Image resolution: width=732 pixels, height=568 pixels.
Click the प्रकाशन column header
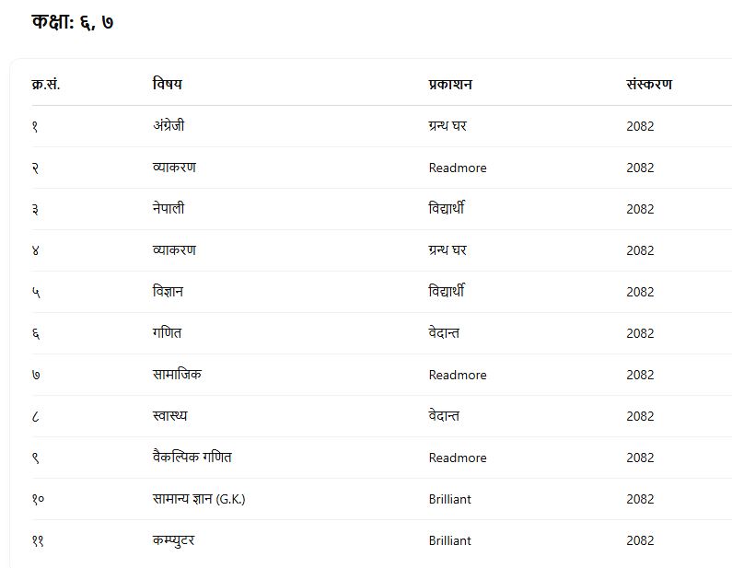click(450, 85)
